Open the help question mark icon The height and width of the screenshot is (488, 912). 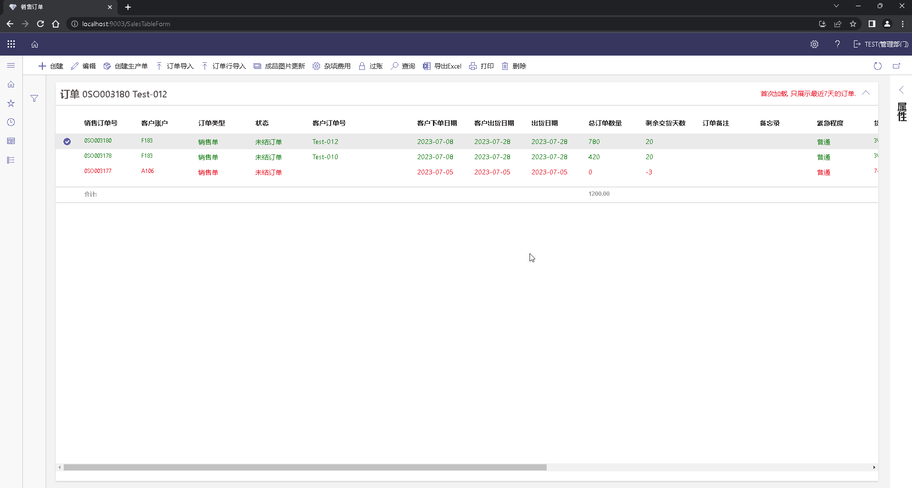pos(837,44)
